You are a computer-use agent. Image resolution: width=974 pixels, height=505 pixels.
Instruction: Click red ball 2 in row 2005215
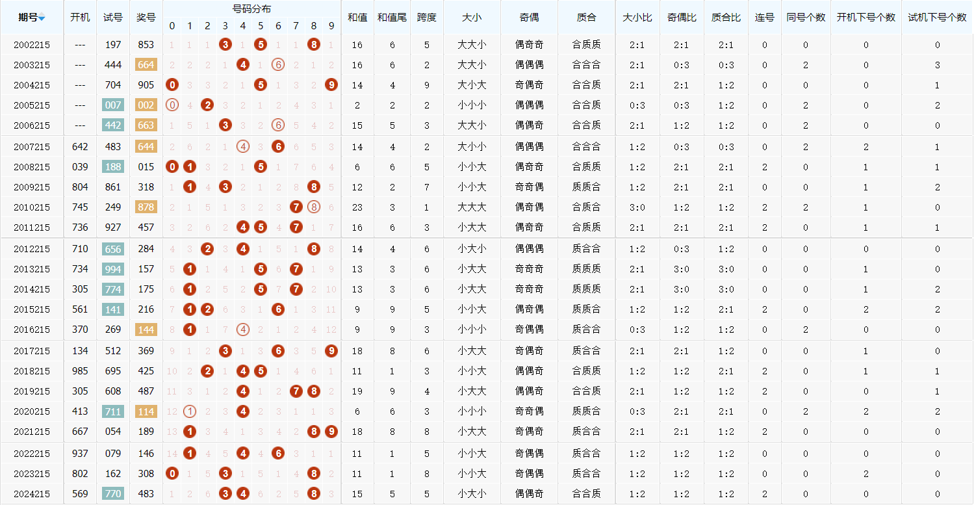click(x=207, y=105)
